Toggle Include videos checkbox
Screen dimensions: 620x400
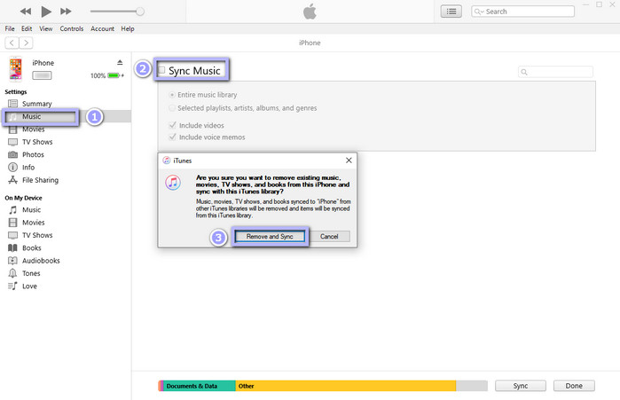172,125
